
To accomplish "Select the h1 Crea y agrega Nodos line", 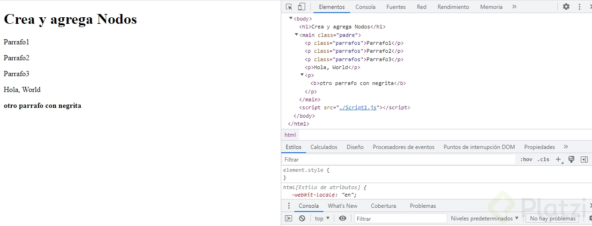I will click(x=343, y=27).
